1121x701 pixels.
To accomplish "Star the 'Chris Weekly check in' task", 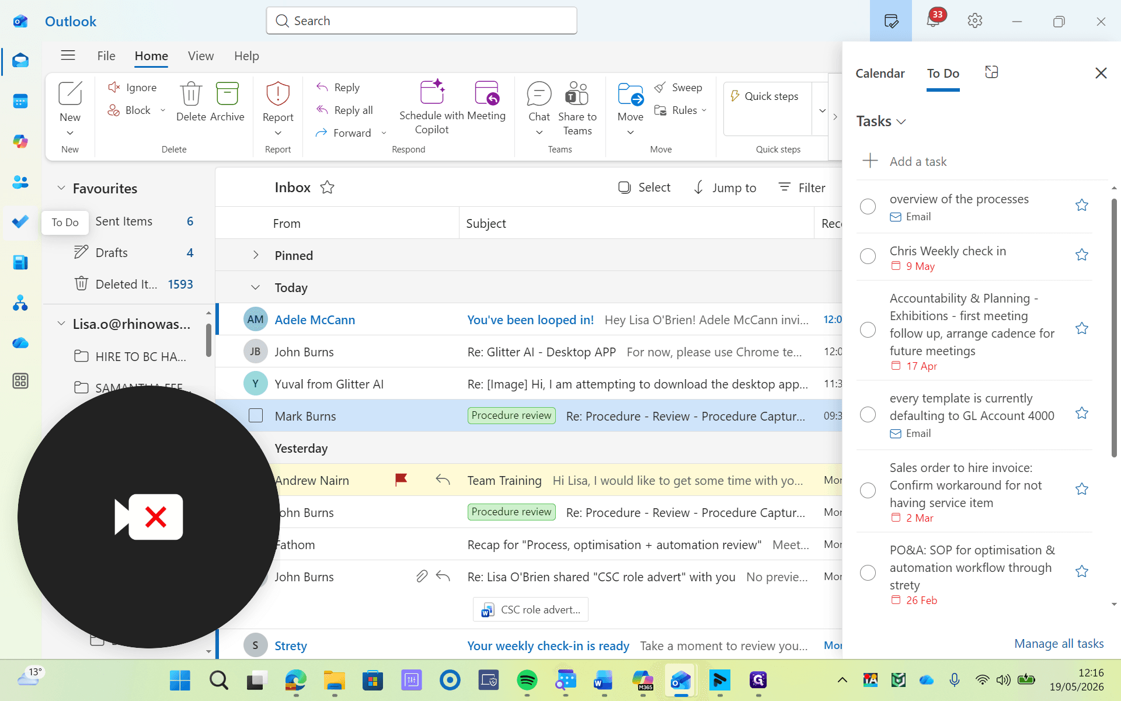I will click(x=1082, y=255).
